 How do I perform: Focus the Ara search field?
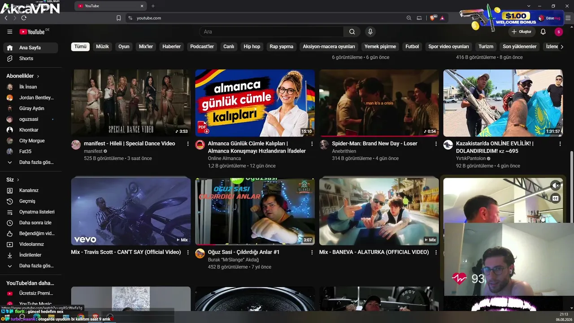click(x=271, y=32)
